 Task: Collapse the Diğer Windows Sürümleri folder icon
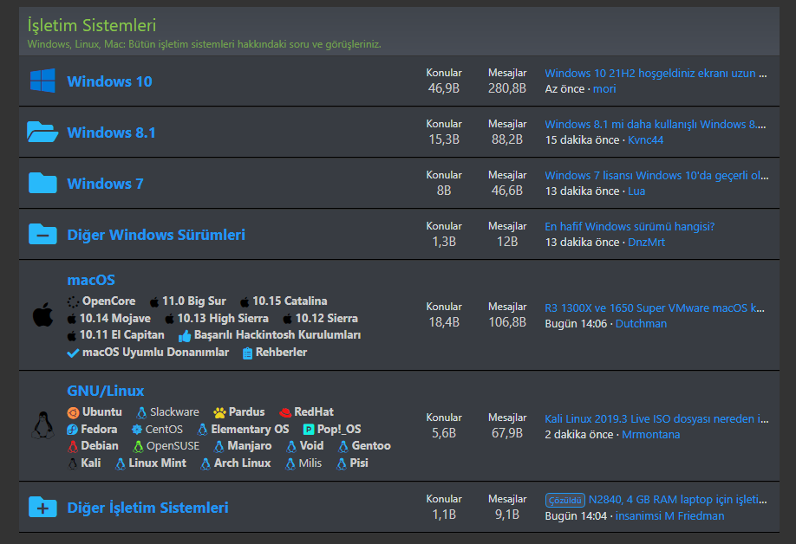[42, 234]
